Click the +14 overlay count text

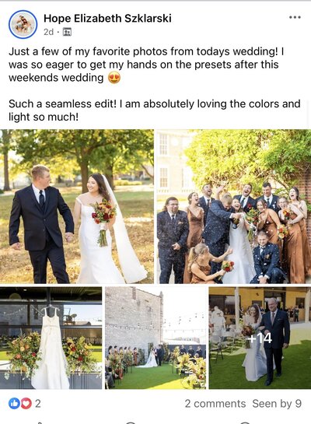(260, 338)
